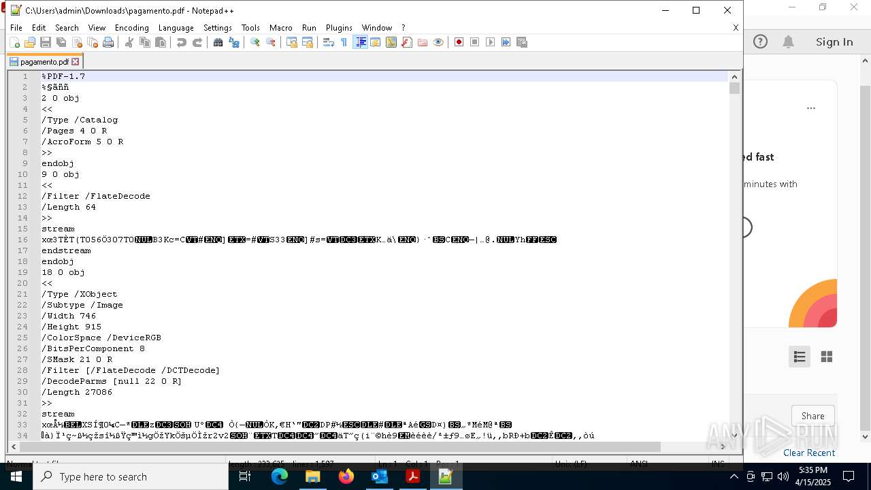Viewport: 871px width, 490px height.
Task: Open Find with binoculars icon
Action: tap(218, 42)
